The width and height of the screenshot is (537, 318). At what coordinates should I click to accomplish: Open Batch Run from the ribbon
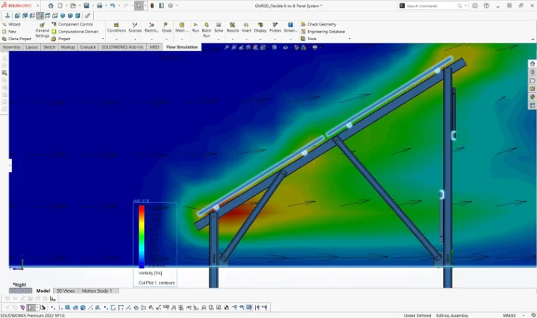(x=206, y=30)
